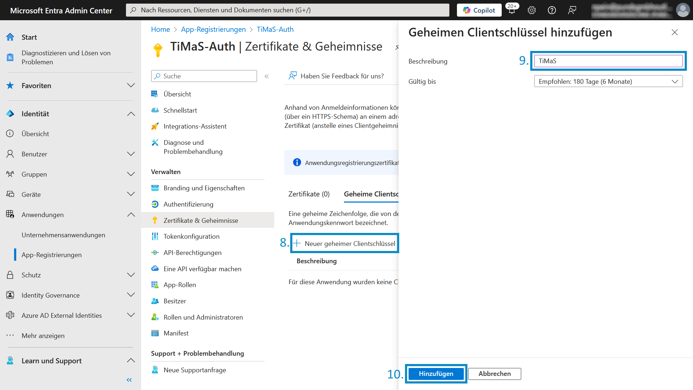Go to Home breadcrumb link

pyautogui.click(x=161, y=30)
